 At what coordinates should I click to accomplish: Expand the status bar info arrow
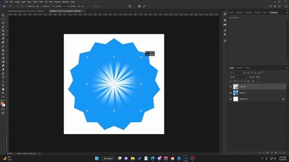click(40, 153)
